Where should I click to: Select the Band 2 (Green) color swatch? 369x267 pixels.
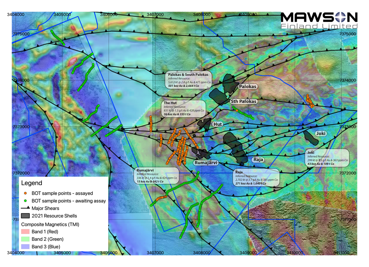point(25,239)
